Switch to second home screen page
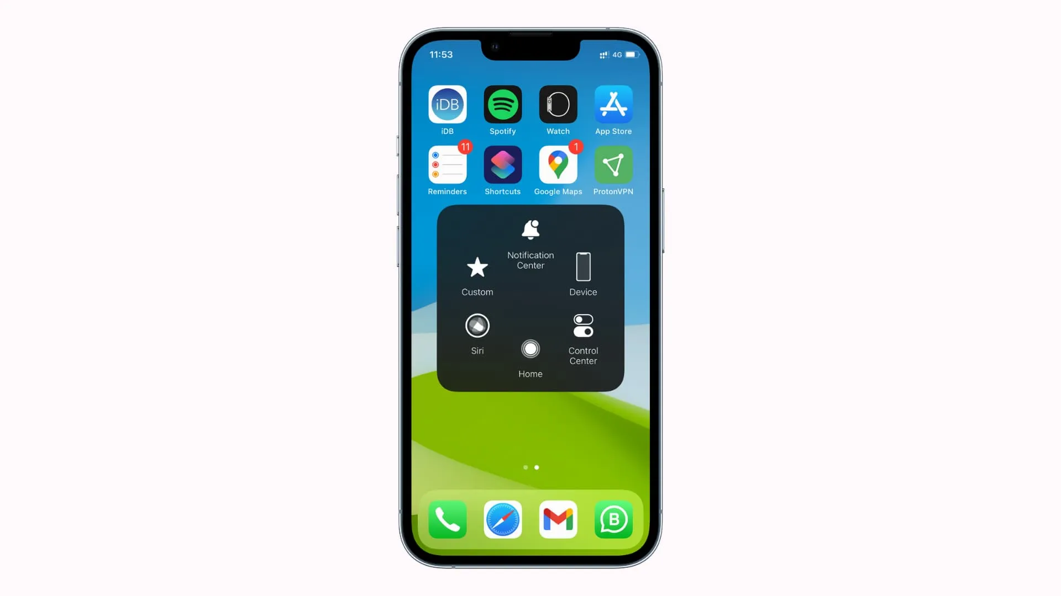The height and width of the screenshot is (596, 1061). 537,467
